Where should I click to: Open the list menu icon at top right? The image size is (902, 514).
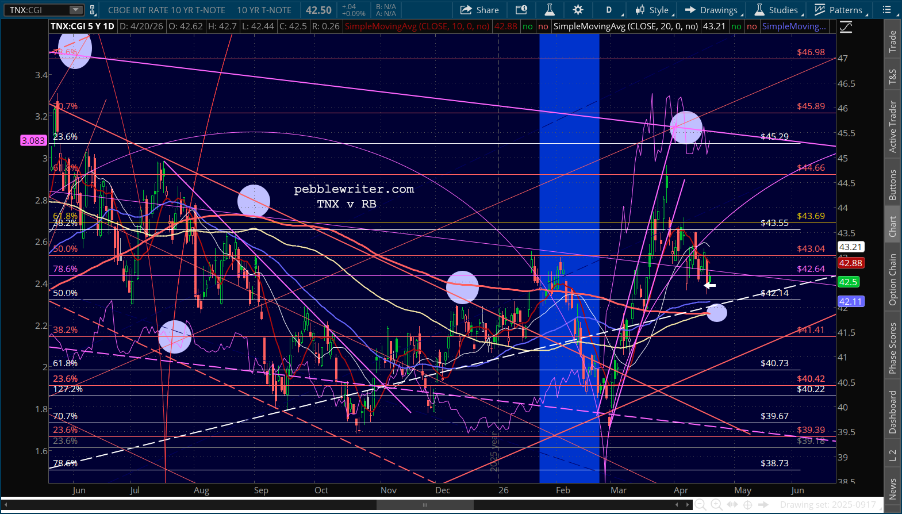(x=887, y=10)
